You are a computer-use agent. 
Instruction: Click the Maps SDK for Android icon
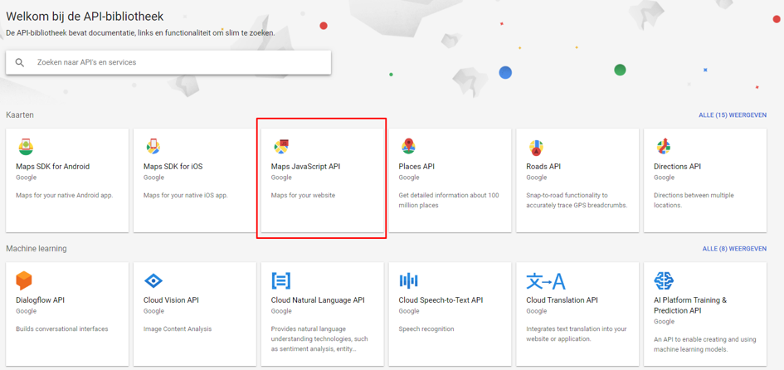pyautogui.click(x=26, y=147)
